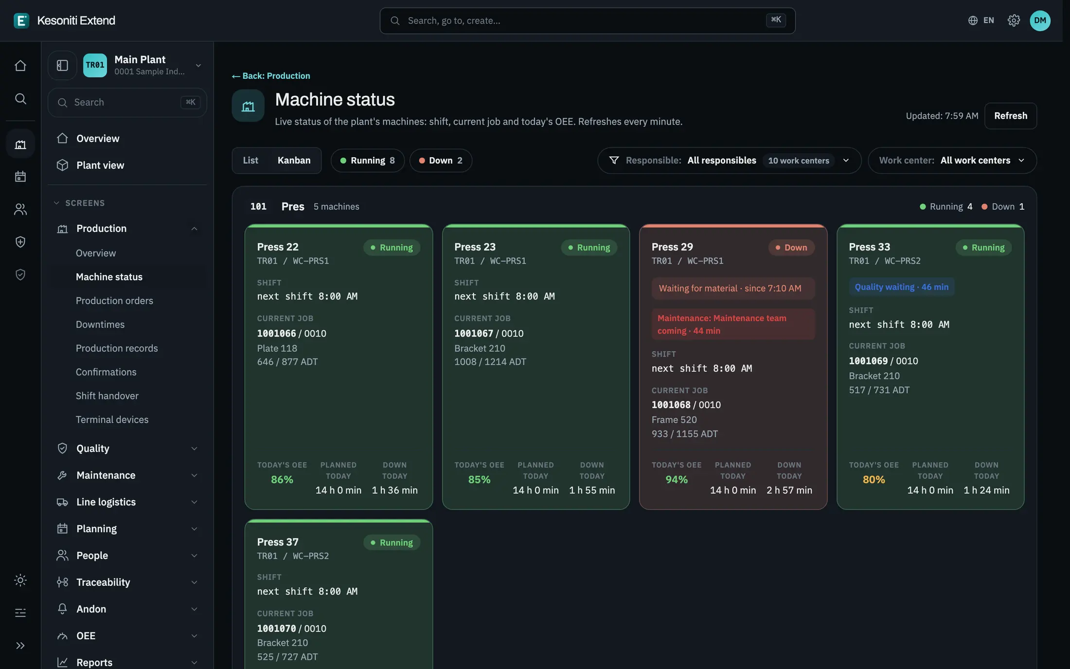Open the search icon in the left rail

pyautogui.click(x=20, y=99)
